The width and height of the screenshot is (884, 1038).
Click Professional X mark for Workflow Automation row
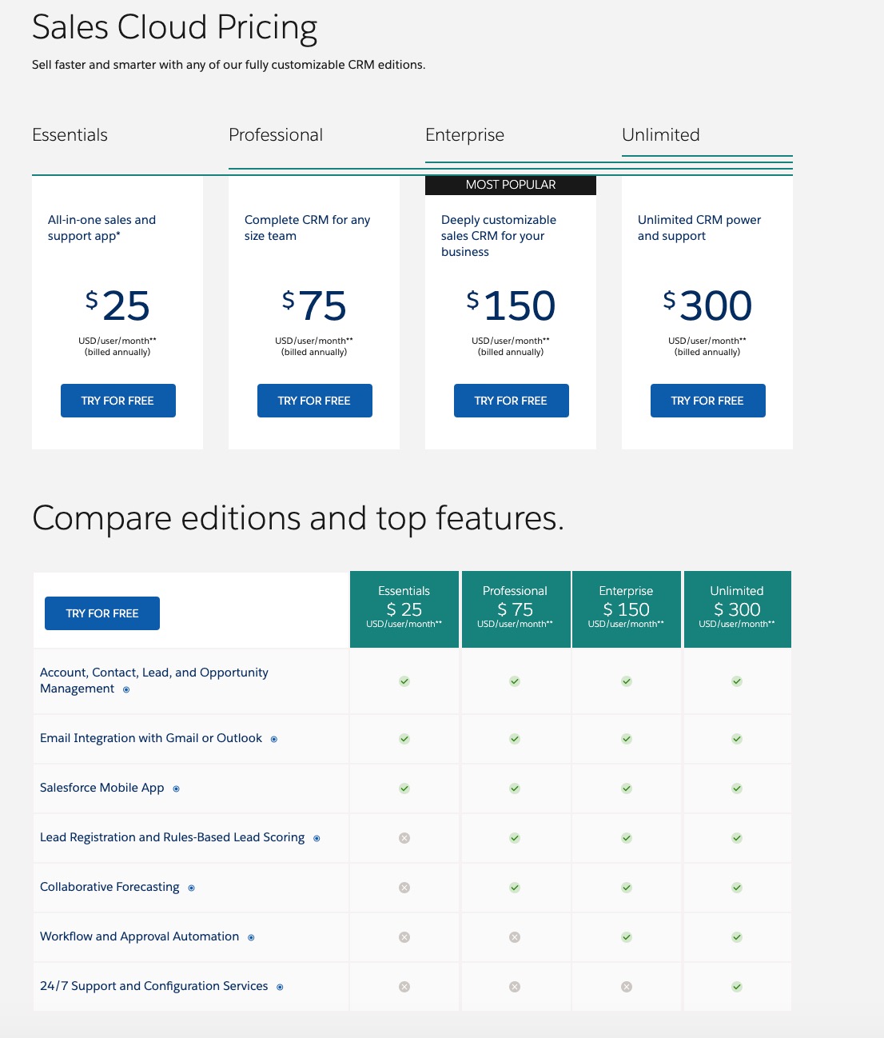pos(515,937)
